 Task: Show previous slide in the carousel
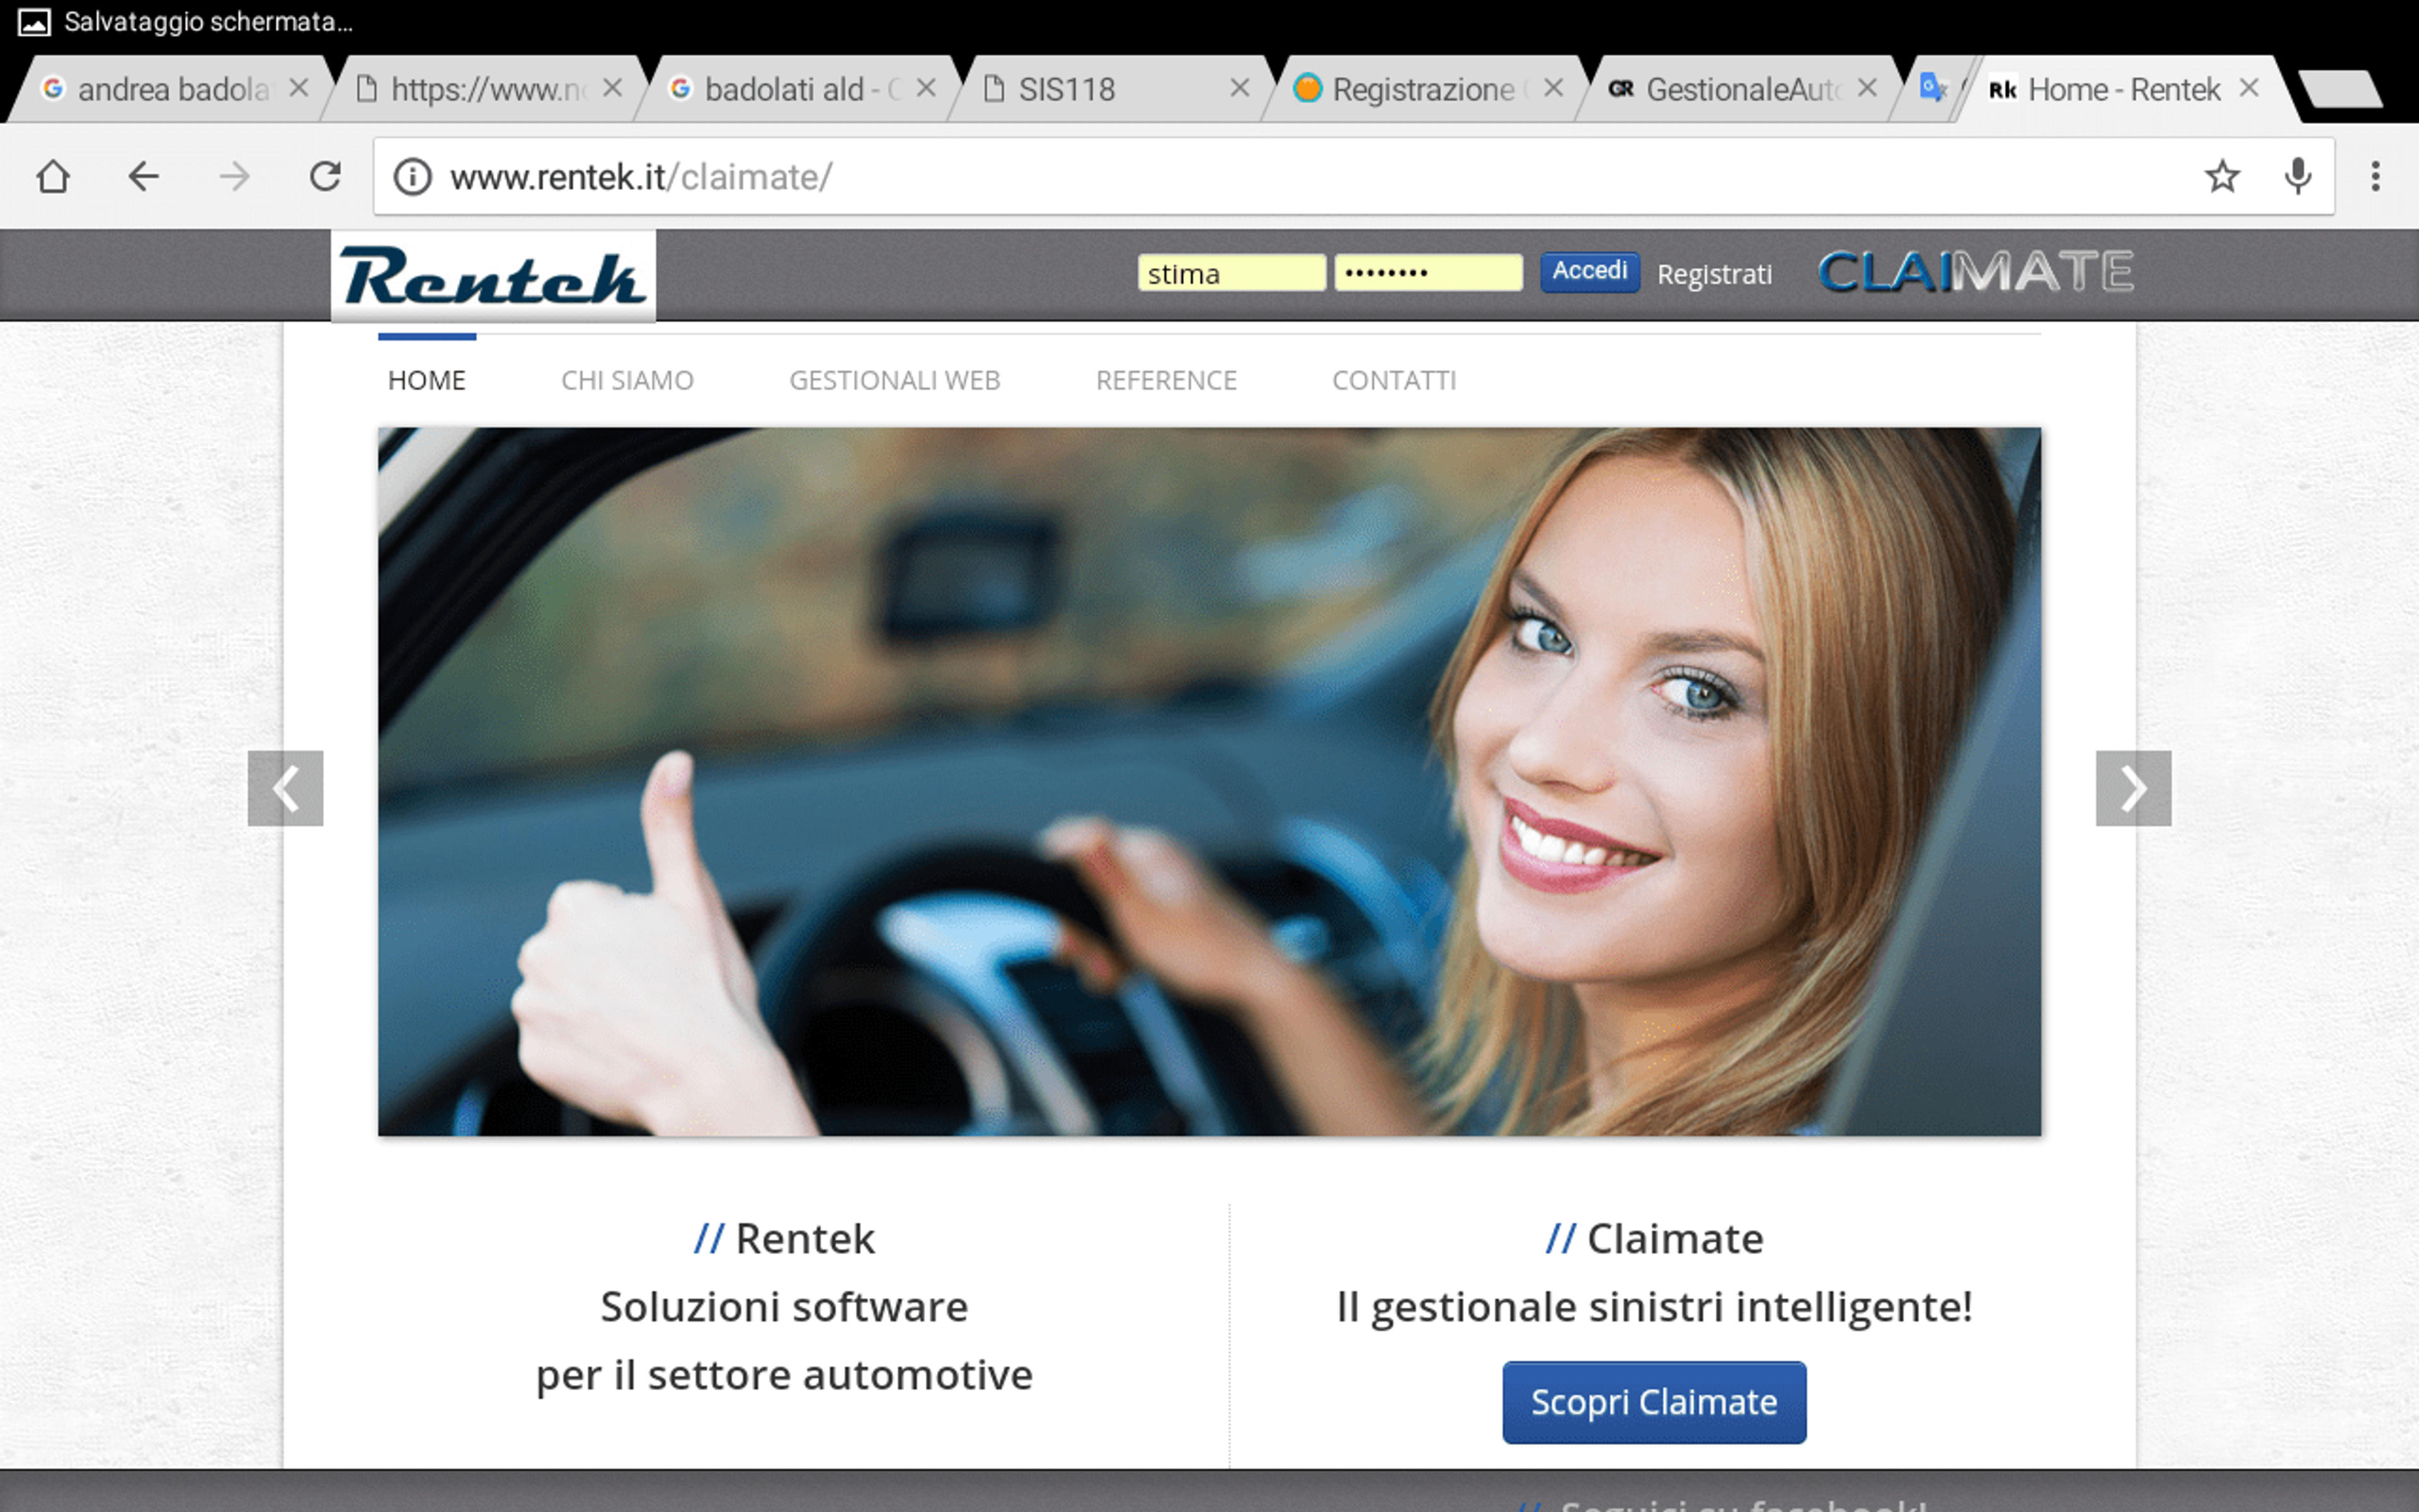(286, 788)
